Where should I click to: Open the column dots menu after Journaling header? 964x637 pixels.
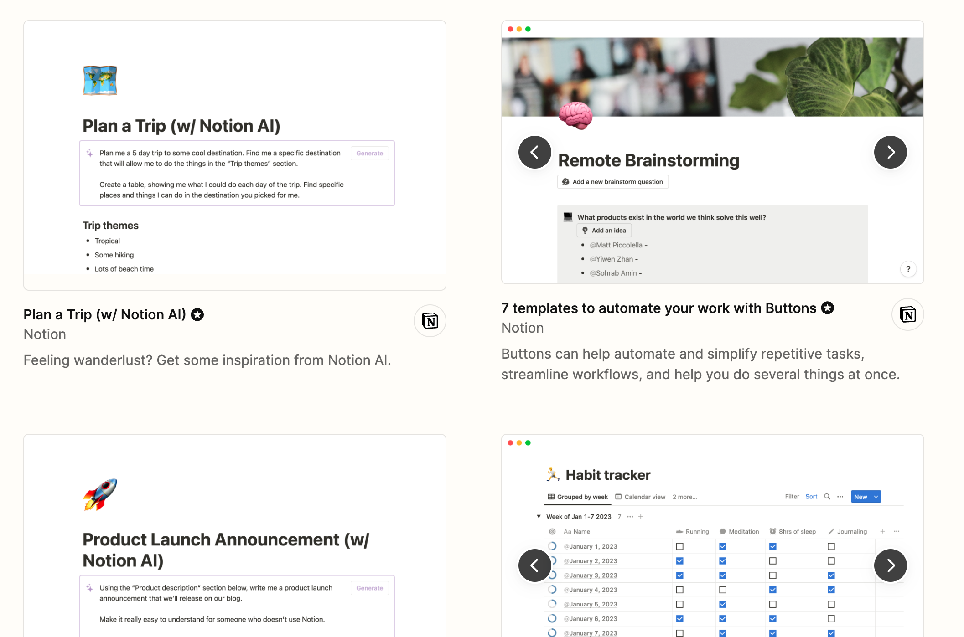[897, 531]
